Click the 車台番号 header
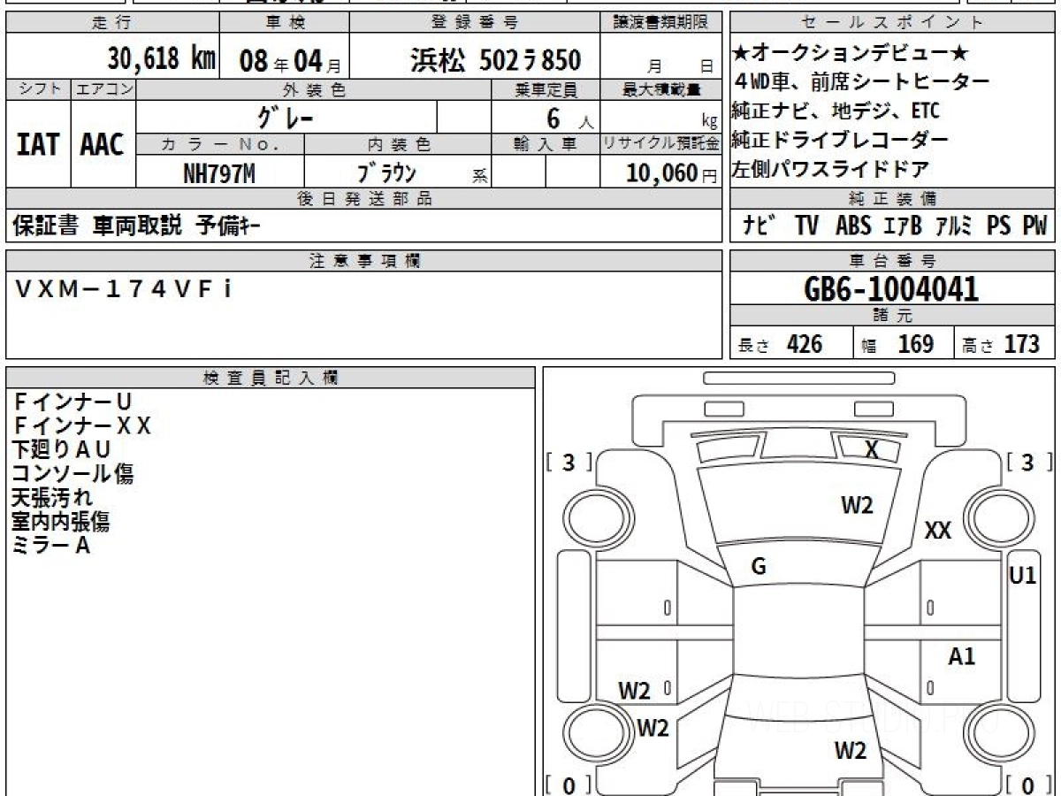The width and height of the screenshot is (1061, 796). (x=893, y=260)
